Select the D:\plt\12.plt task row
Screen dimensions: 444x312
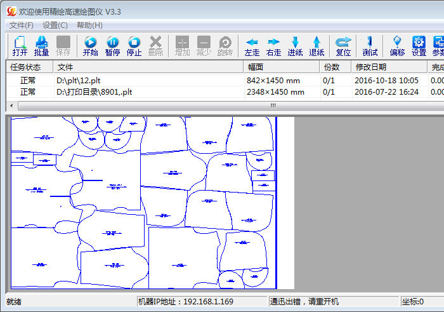pyautogui.click(x=225, y=81)
